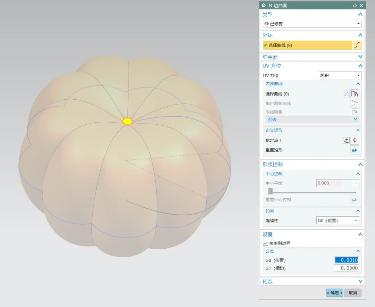Select the 选择曲线 (9) field

[307, 45]
